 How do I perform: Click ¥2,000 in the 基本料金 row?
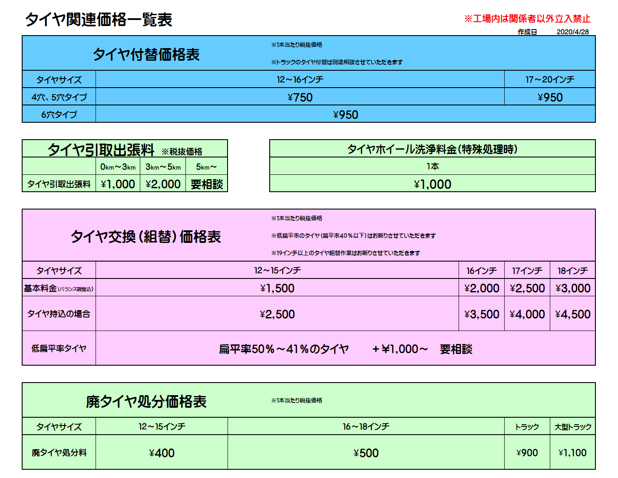(x=482, y=288)
